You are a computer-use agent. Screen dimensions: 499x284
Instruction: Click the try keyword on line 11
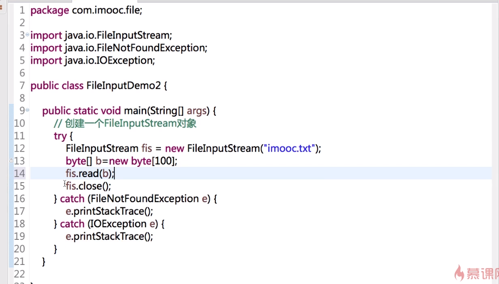tap(60, 136)
